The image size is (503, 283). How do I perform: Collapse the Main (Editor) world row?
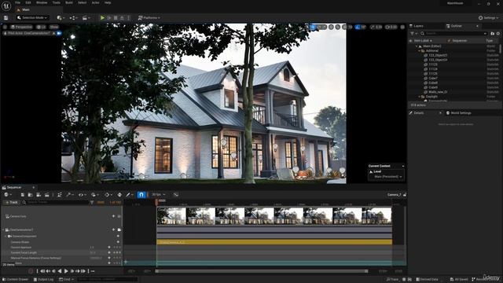click(x=417, y=46)
